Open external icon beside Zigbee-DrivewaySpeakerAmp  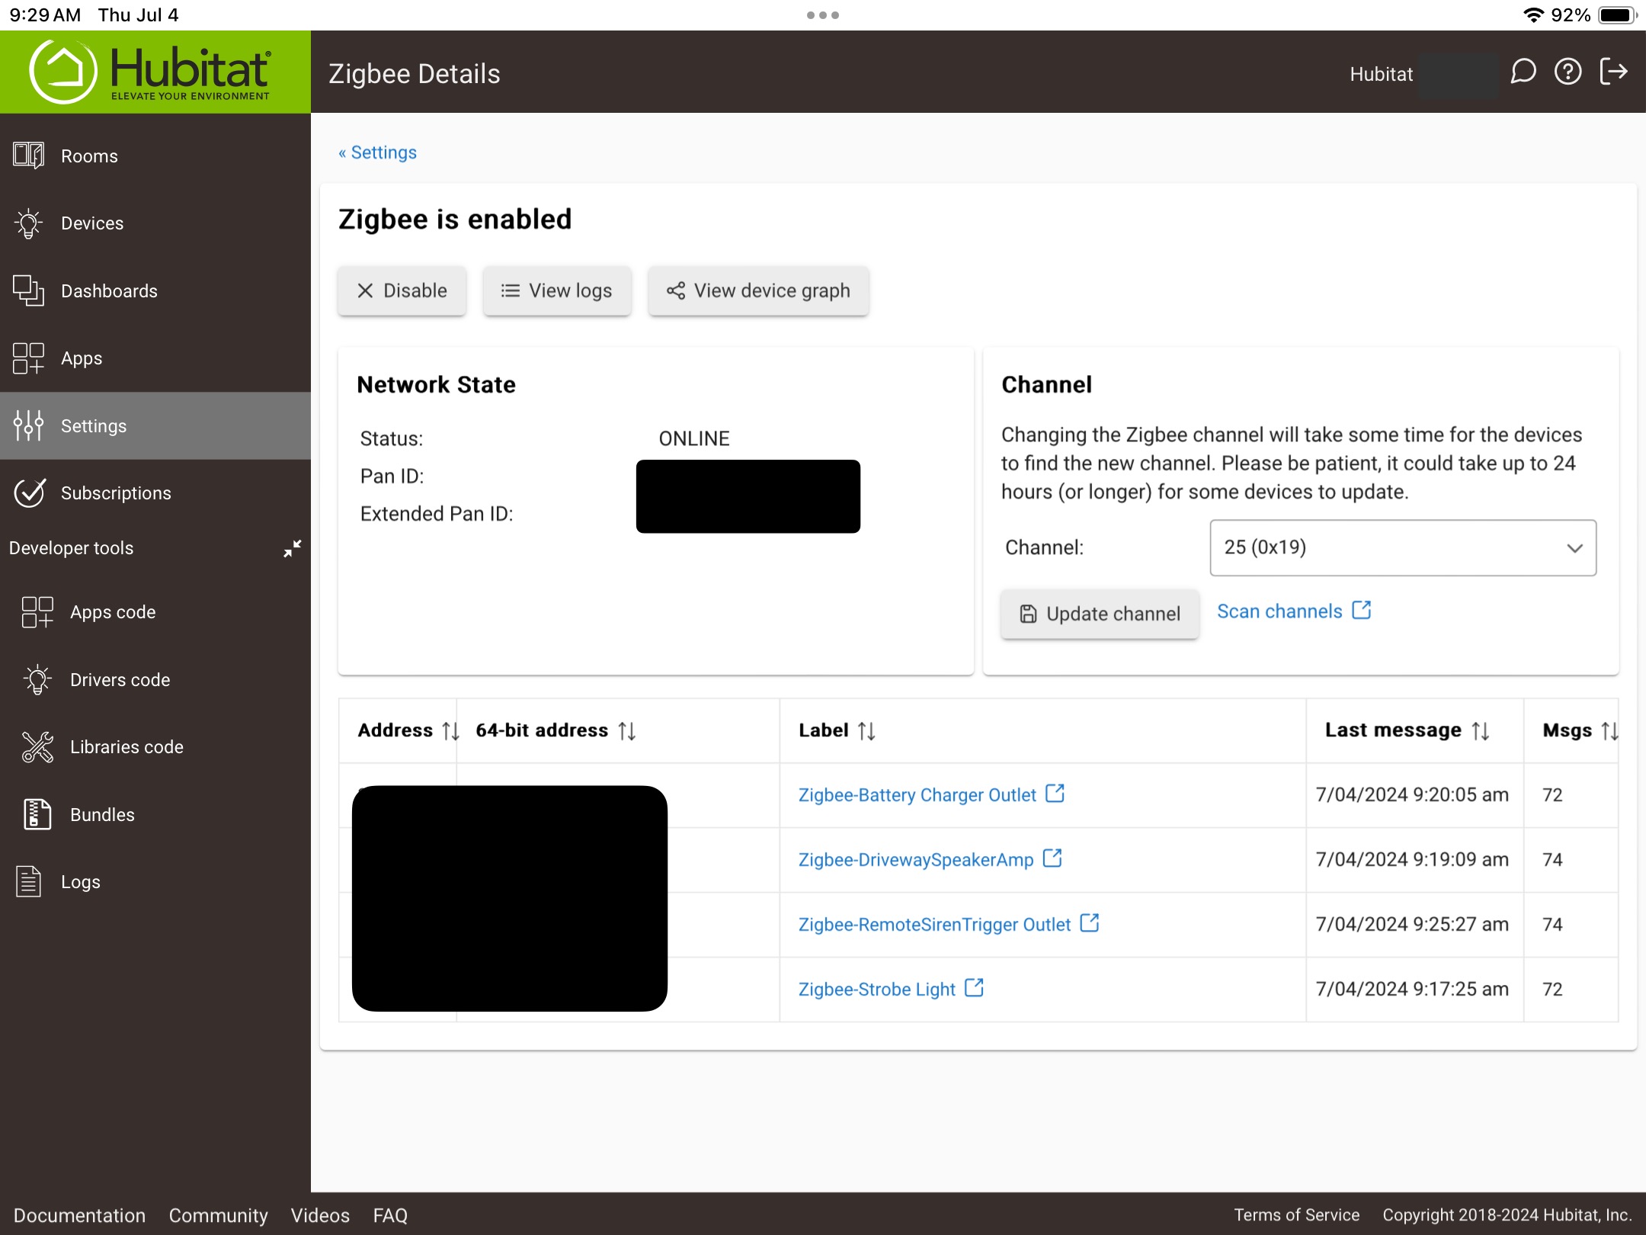point(1052,858)
